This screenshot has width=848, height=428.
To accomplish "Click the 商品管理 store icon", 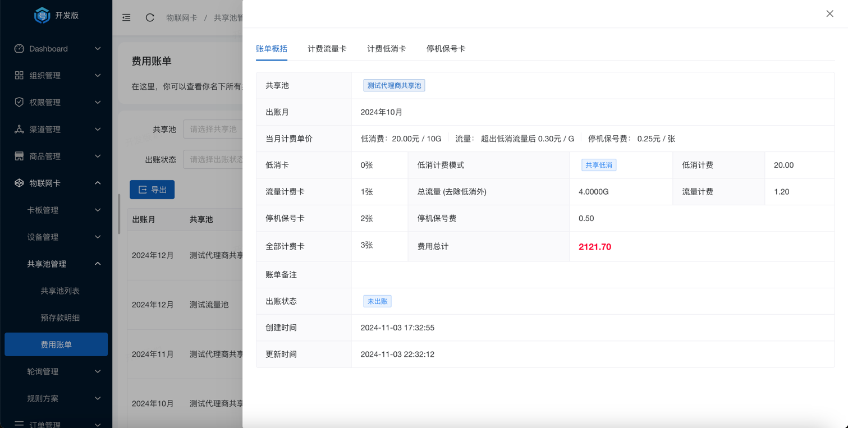I will pos(19,156).
